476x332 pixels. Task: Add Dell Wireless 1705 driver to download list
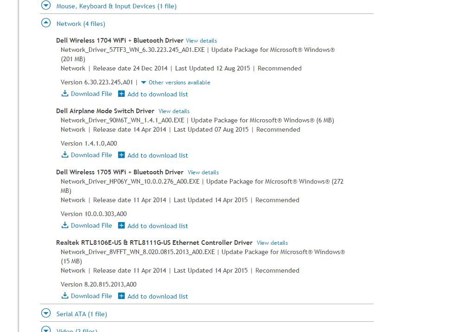tap(158, 226)
